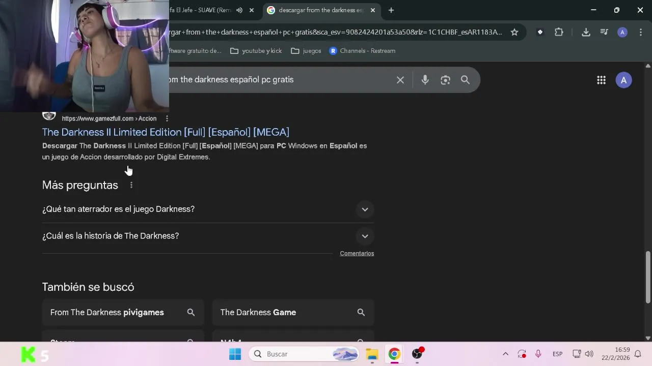Open the Extensions puzzle-piece menu

(559, 32)
